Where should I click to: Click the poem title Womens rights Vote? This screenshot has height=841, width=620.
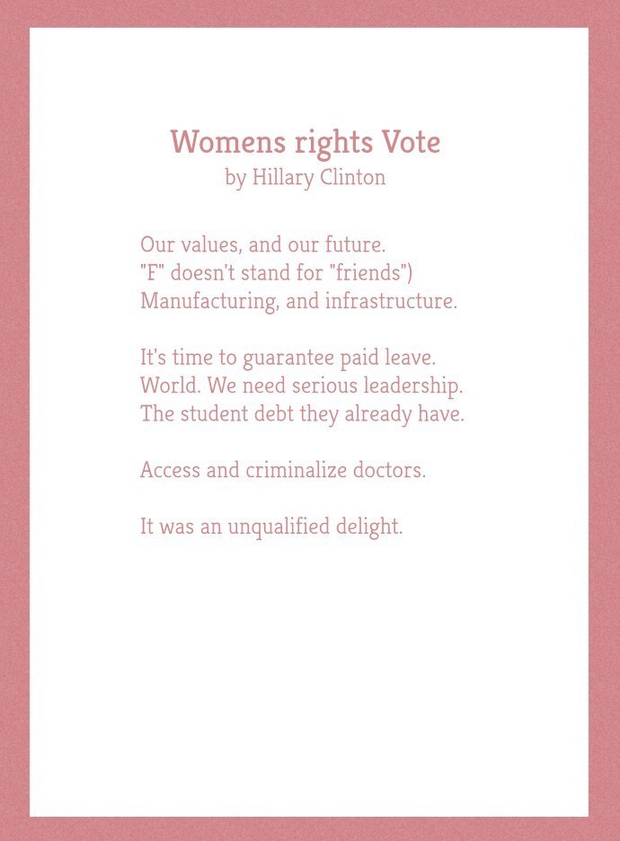306,143
